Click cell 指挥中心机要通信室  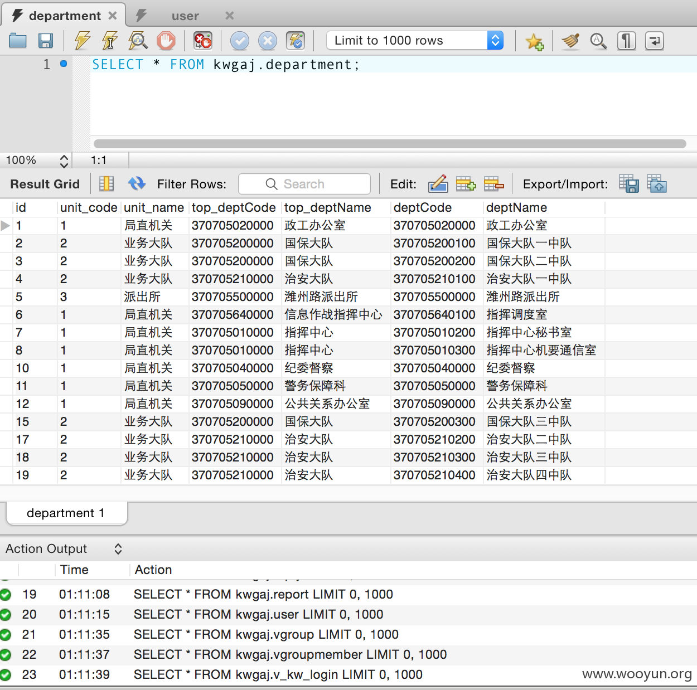[x=544, y=351]
